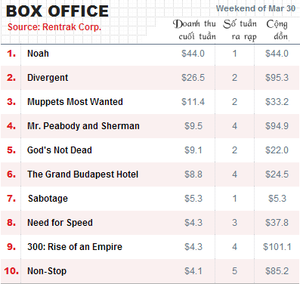This screenshot has width=300, height=284.
Task: Click the Cộng dồn column header
Action: [277, 30]
